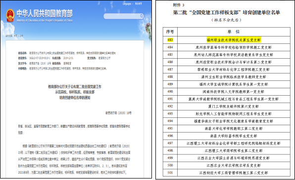Click the 首页 breadcrumb link

pos(15,36)
